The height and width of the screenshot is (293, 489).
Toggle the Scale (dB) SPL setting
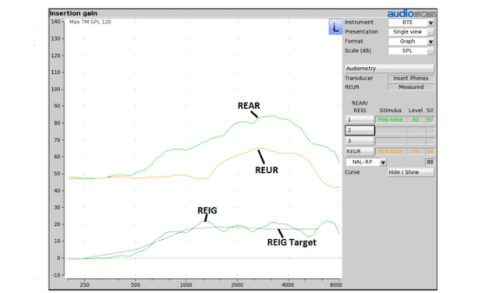[411, 51]
